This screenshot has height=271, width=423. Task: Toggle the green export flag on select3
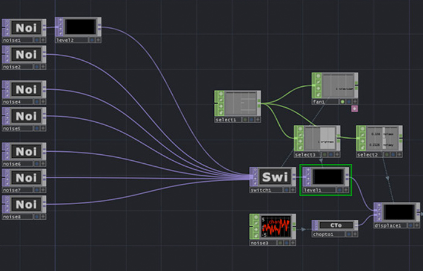(325, 155)
